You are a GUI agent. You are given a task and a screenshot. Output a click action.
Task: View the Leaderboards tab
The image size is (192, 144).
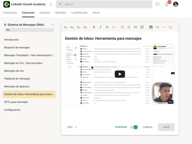pyautogui.click(x=79, y=13)
